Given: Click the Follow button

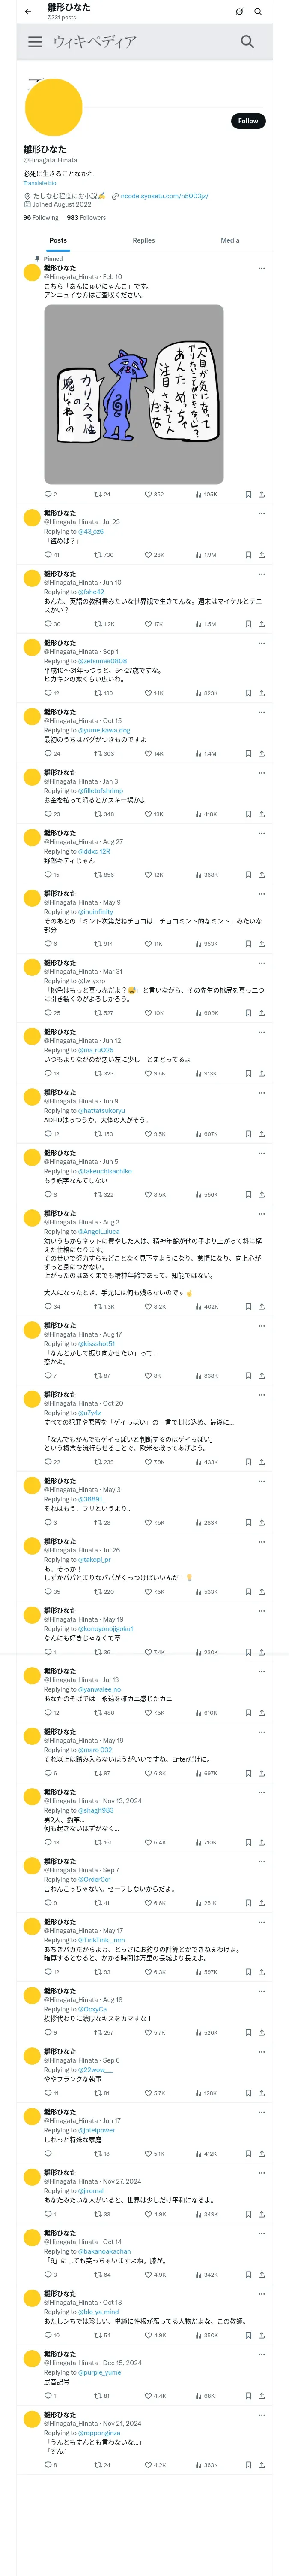Looking at the screenshot, I should 247,121.
